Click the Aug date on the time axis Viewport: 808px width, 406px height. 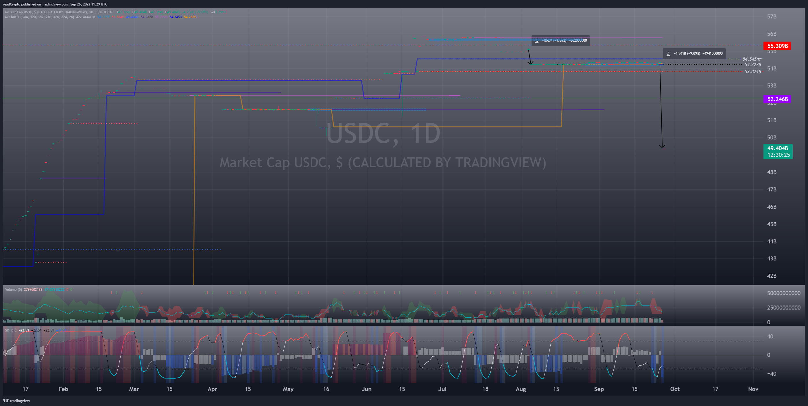[521, 389]
